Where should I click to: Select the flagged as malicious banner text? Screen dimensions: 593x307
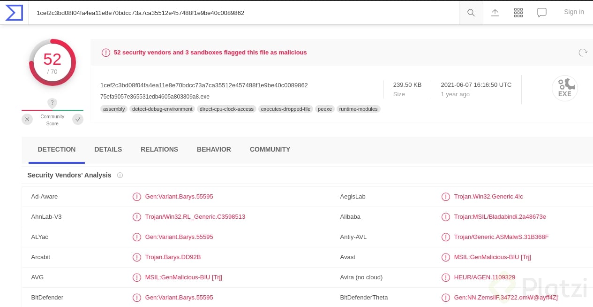pyautogui.click(x=210, y=53)
